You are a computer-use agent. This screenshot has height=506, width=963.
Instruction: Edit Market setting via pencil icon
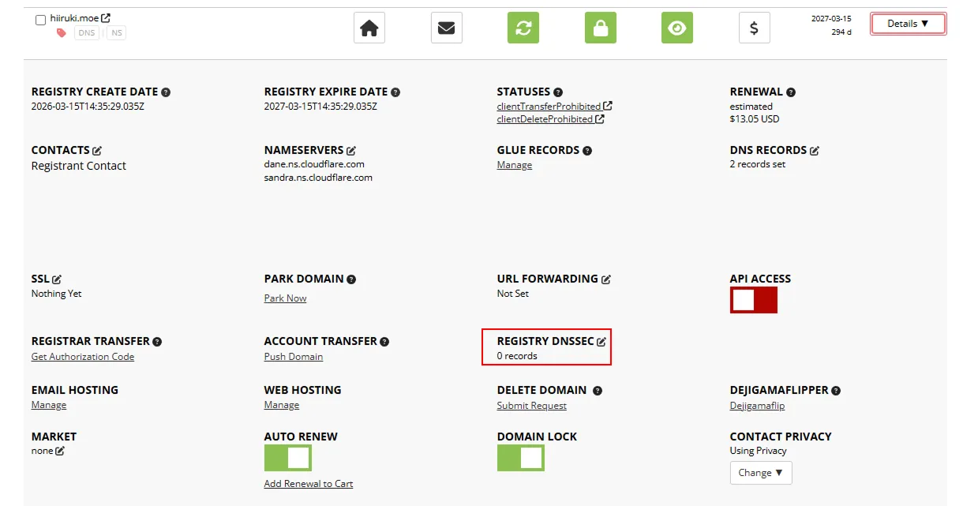(x=60, y=451)
